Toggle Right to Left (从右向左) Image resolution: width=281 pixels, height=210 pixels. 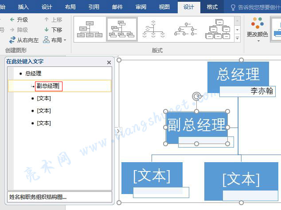(x=24, y=40)
